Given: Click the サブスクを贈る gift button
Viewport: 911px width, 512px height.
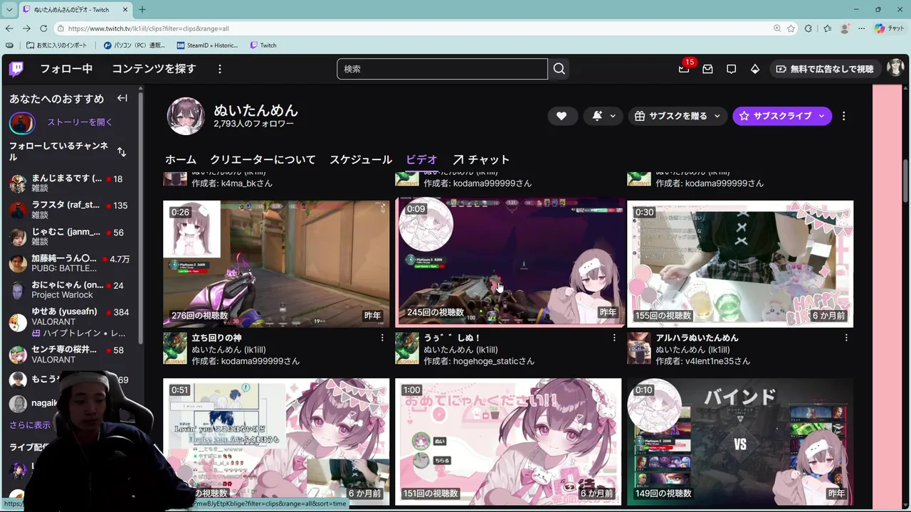Looking at the screenshot, I should tap(670, 116).
